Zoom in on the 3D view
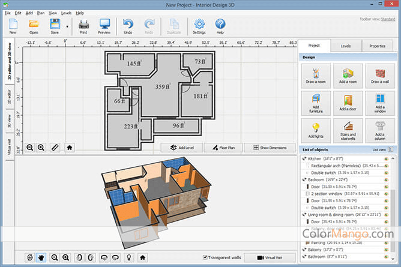This screenshot has height=267, width=401. pyautogui.click(x=65, y=257)
